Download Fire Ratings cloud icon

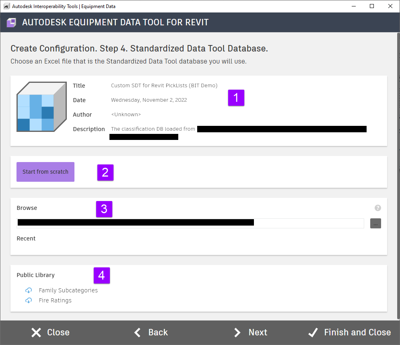[x=29, y=300]
